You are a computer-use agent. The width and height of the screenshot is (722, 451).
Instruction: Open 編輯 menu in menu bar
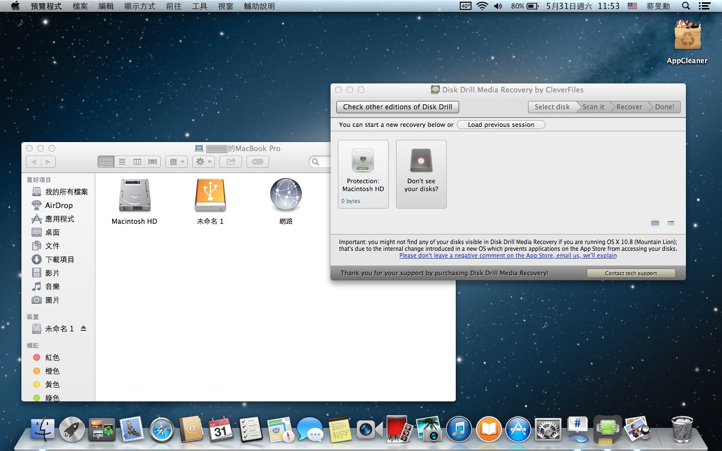pyautogui.click(x=106, y=6)
